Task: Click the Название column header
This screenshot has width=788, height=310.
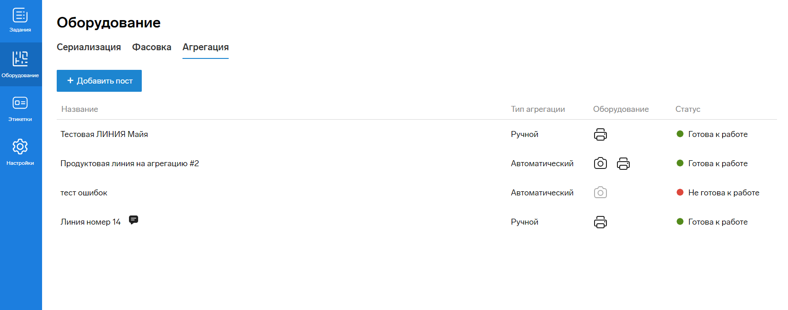Action: point(80,109)
